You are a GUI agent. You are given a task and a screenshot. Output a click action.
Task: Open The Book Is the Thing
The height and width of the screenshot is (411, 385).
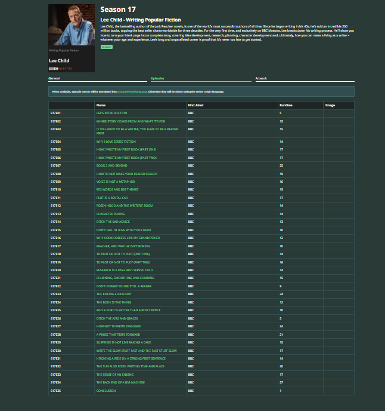click(x=113, y=302)
